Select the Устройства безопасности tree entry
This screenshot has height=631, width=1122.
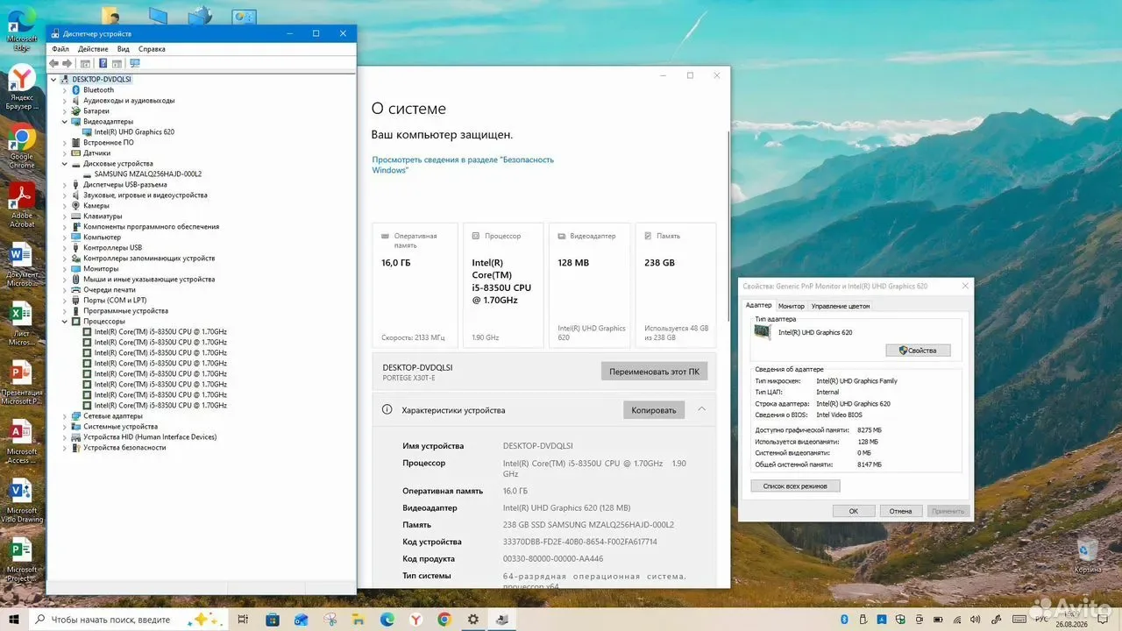124,448
